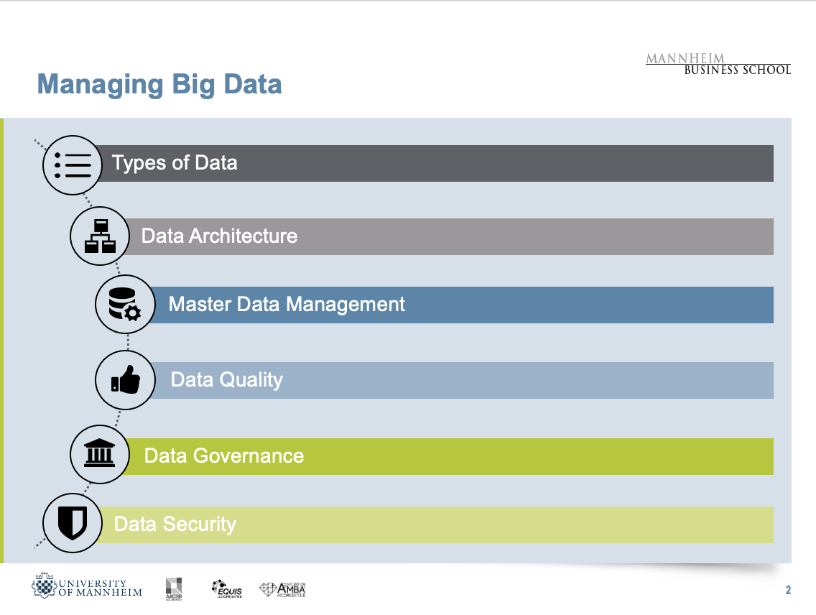The width and height of the screenshot is (816, 615).
Task: Click the University of Mannheim text
Action: 100,588
